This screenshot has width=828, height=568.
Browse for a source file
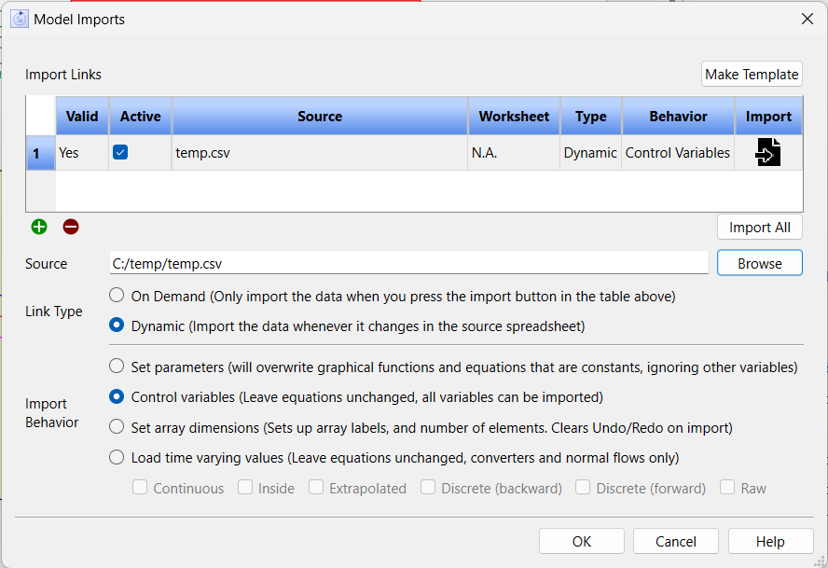point(759,263)
